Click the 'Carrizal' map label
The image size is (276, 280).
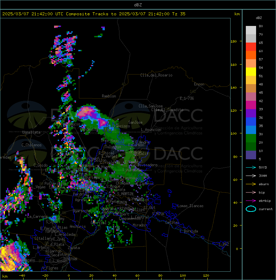(x=99, y=223)
